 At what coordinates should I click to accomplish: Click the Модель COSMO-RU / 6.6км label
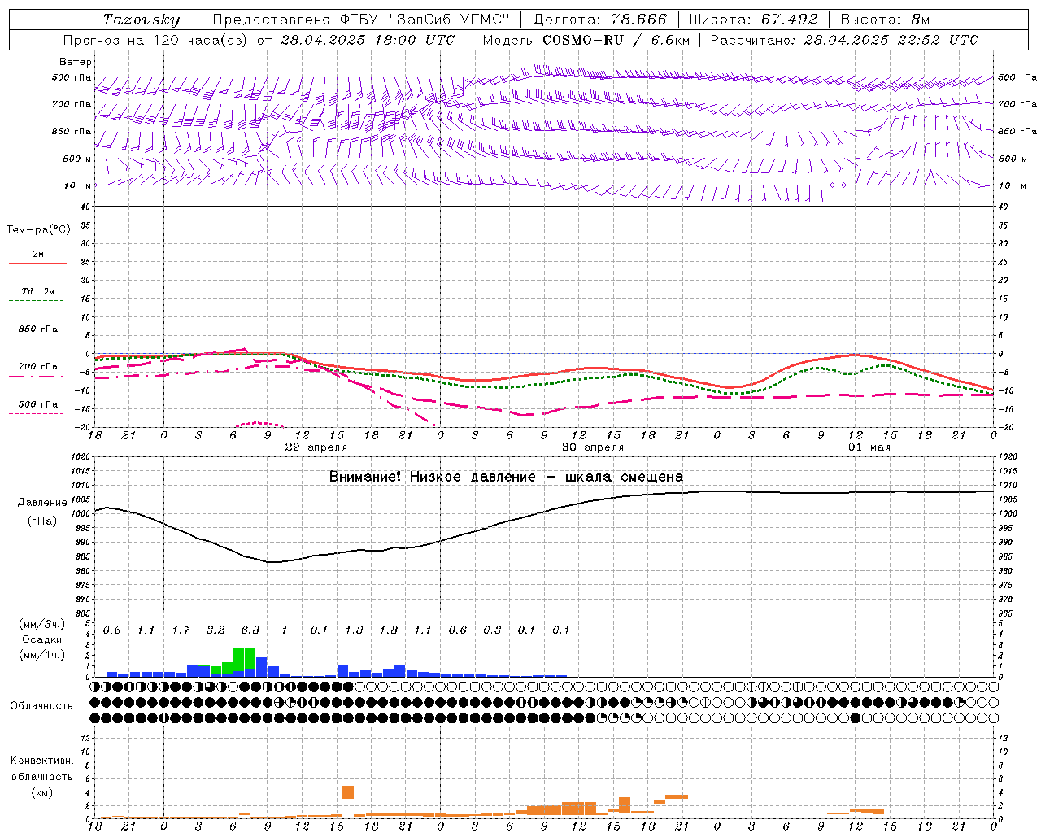tap(586, 40)
